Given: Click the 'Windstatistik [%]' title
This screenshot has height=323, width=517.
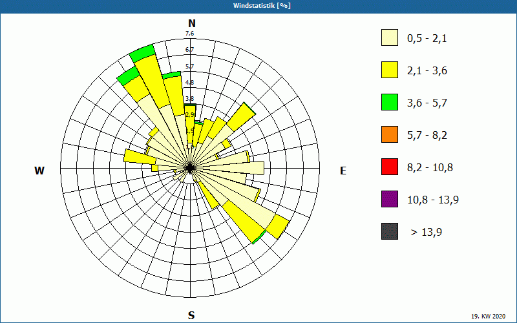Looking at the screenshot, I should coord(262,6).
